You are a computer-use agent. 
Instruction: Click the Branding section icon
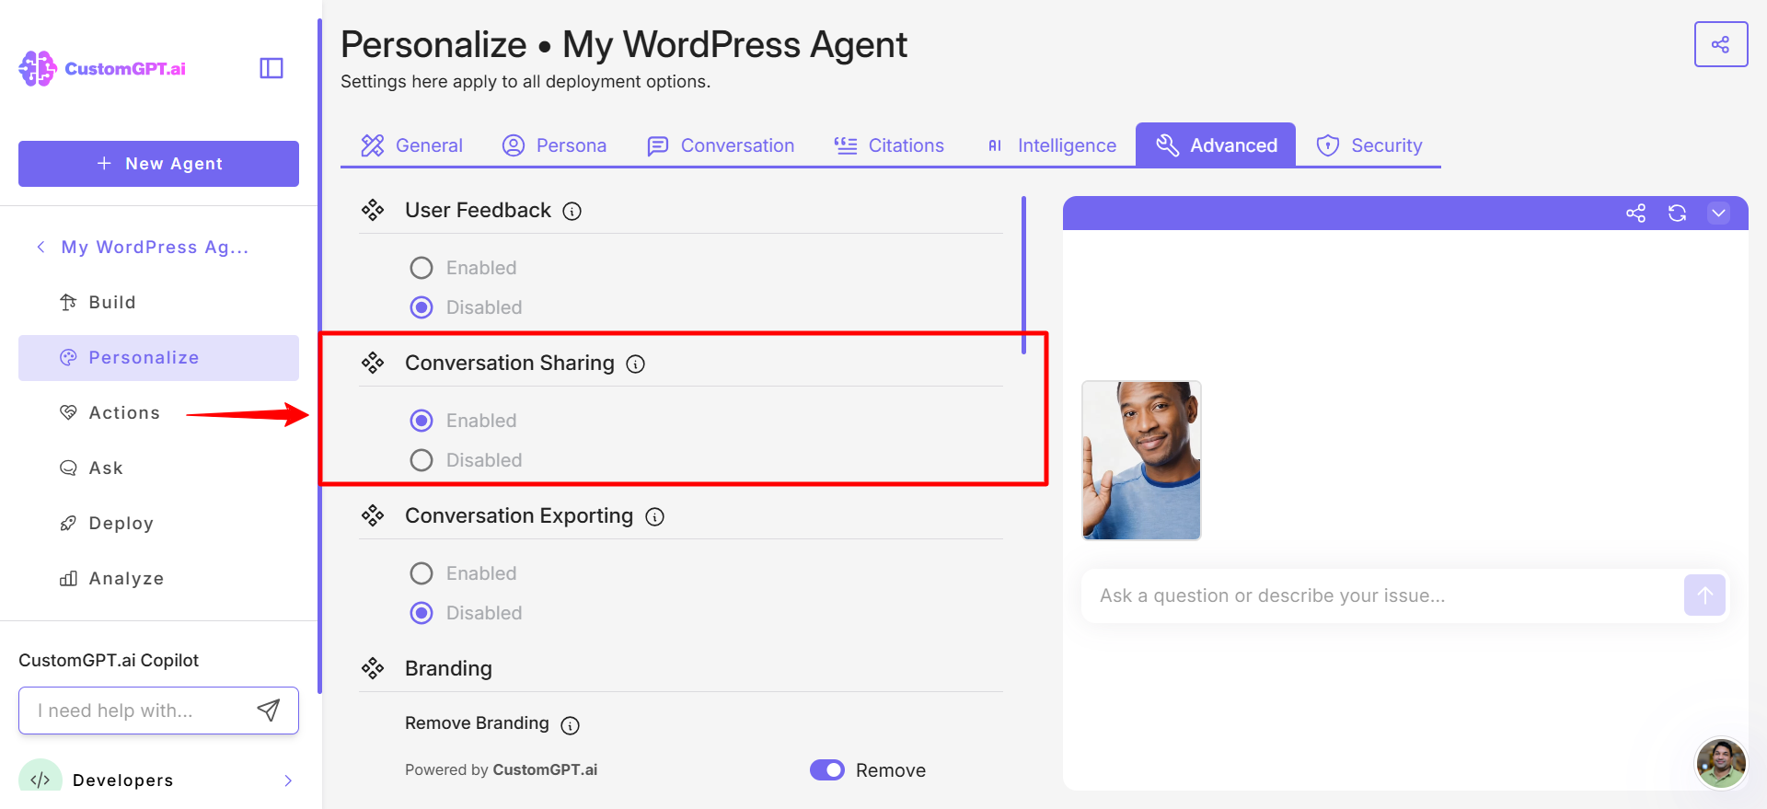pyautogui.click(x=373, y=669)
